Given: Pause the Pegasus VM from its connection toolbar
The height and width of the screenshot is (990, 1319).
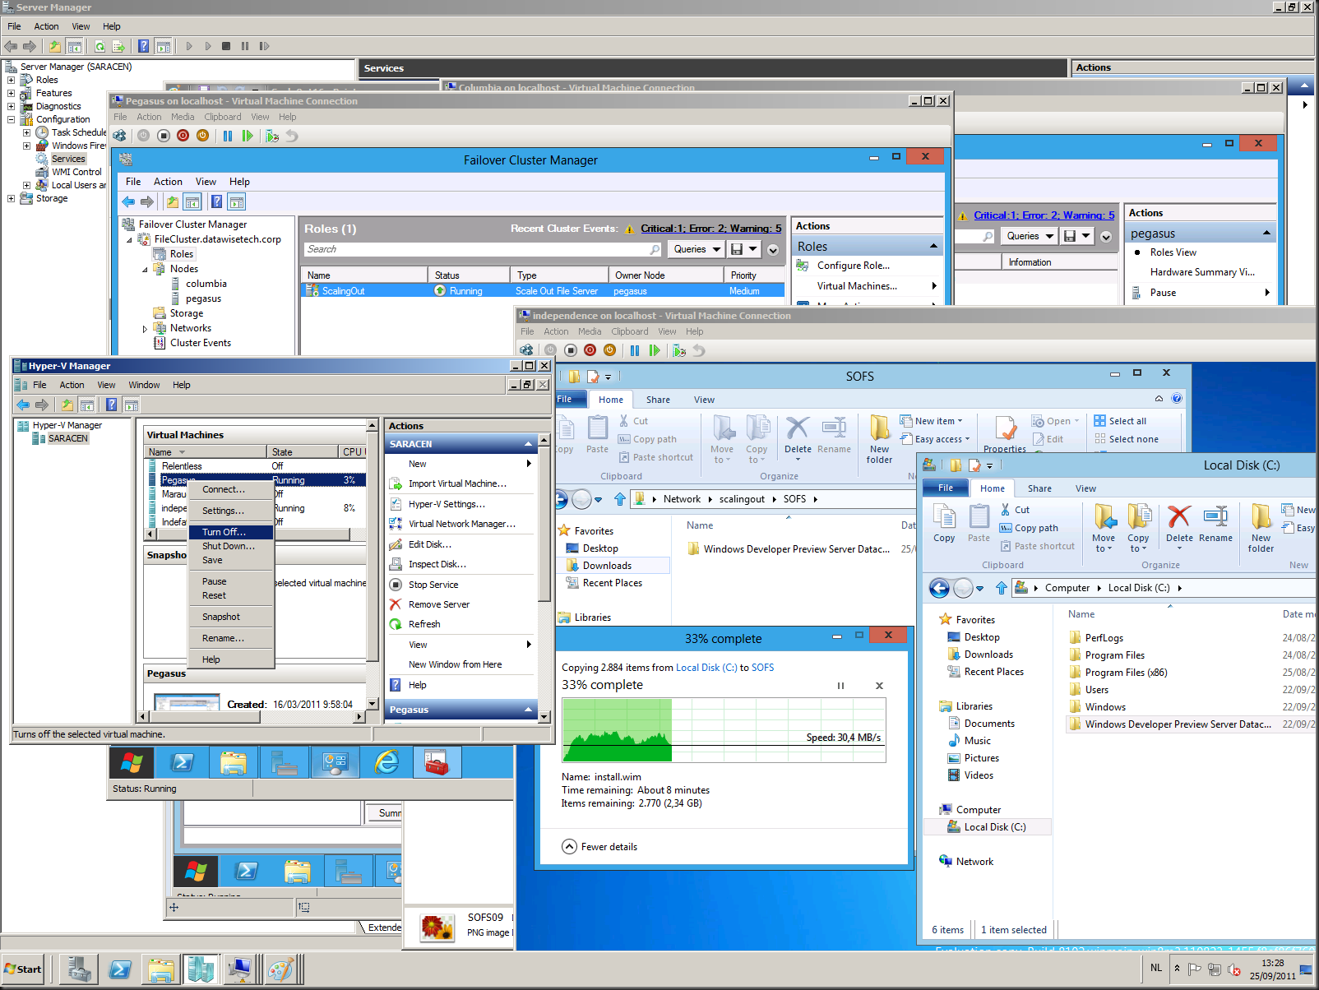Looking at the screenshot, I should pyautogui.click(x=228, y=136).
